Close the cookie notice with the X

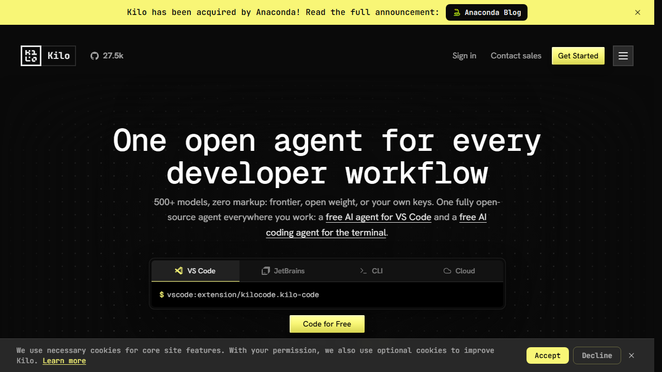[631, 355]
